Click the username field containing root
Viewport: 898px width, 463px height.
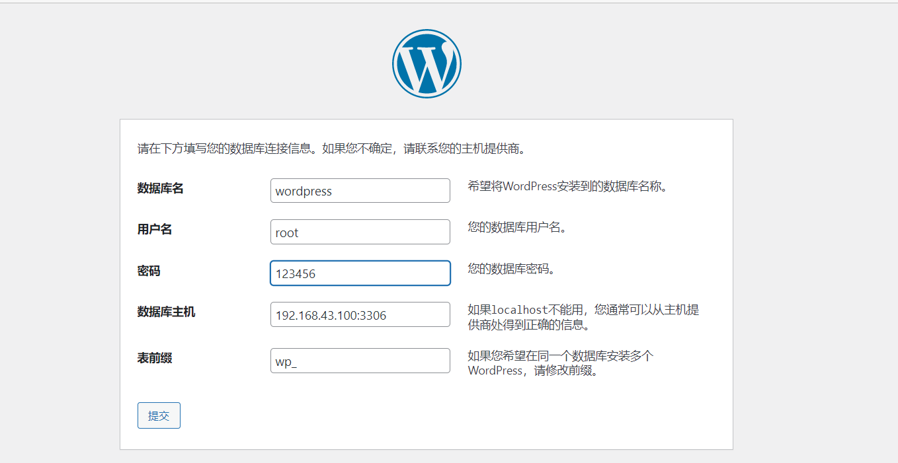tap(360, 232)
